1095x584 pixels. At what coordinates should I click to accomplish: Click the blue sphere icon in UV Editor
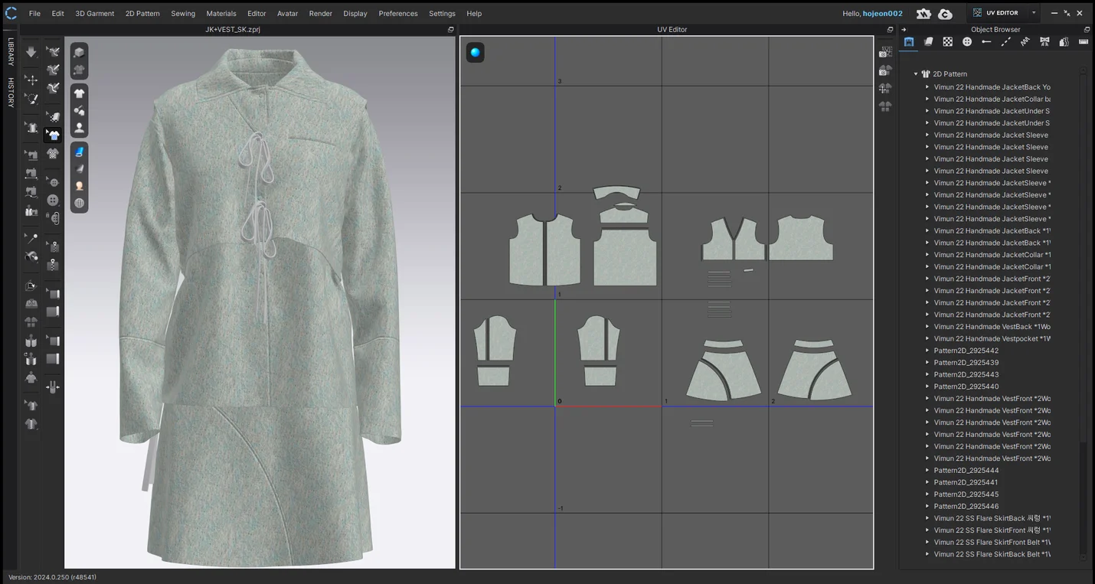pyautogui.click(x=476, y=53)
